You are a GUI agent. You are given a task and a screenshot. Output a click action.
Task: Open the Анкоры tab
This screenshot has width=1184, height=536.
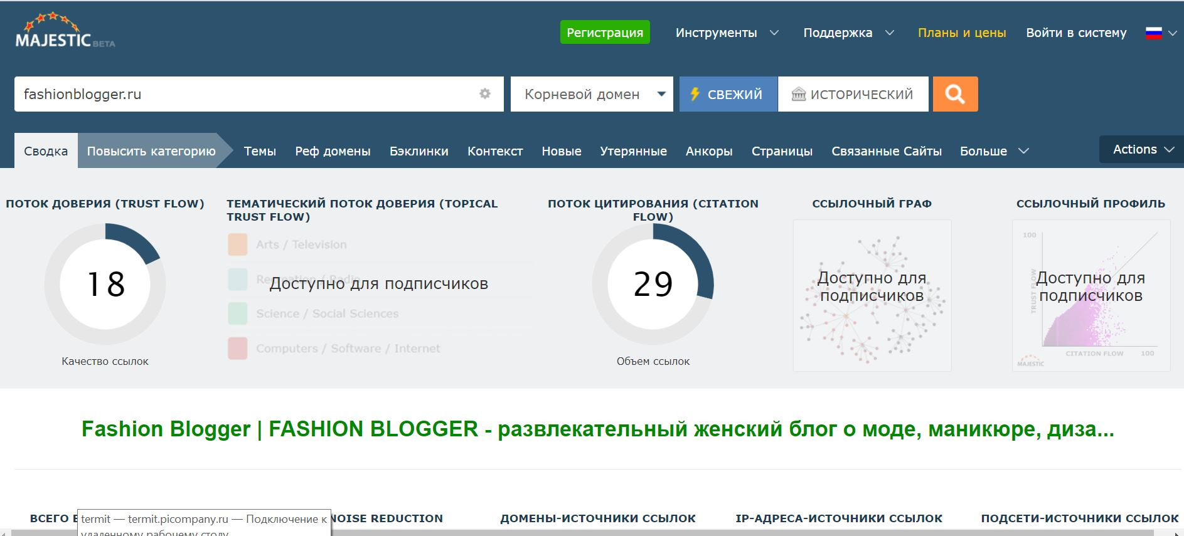click(x=709, y=151)
